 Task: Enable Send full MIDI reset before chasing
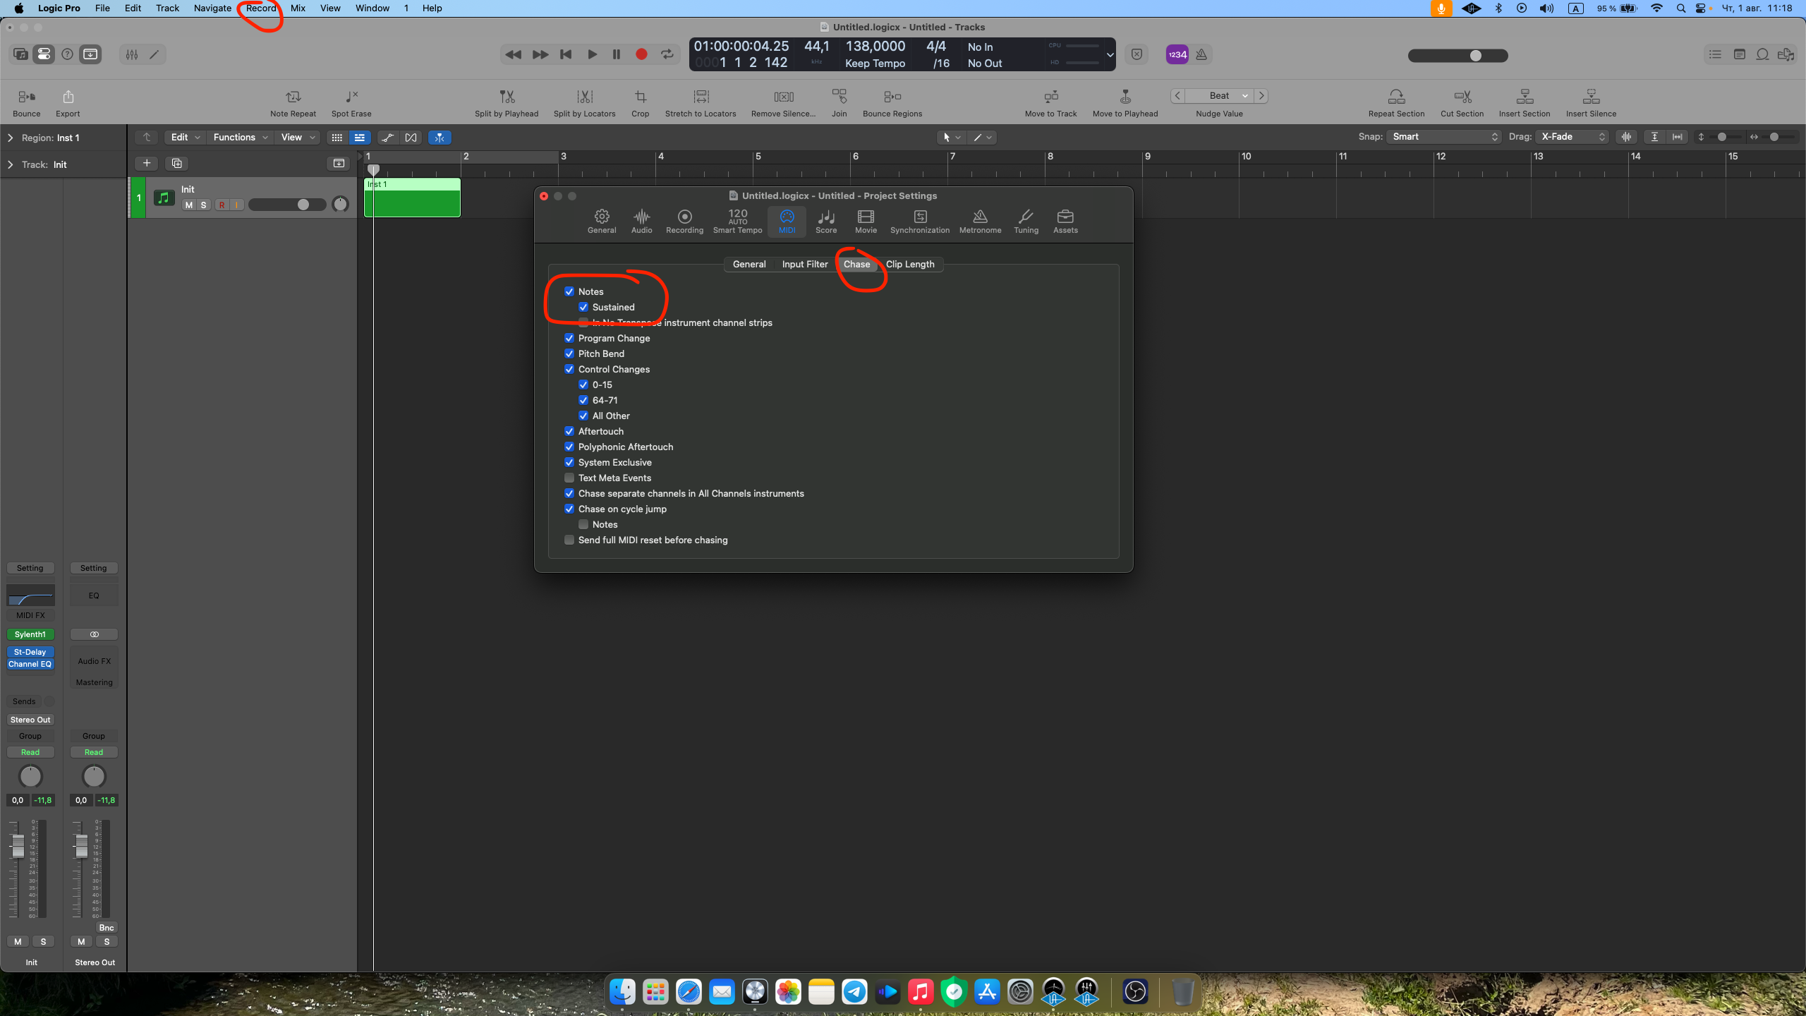tap(569, 540)
